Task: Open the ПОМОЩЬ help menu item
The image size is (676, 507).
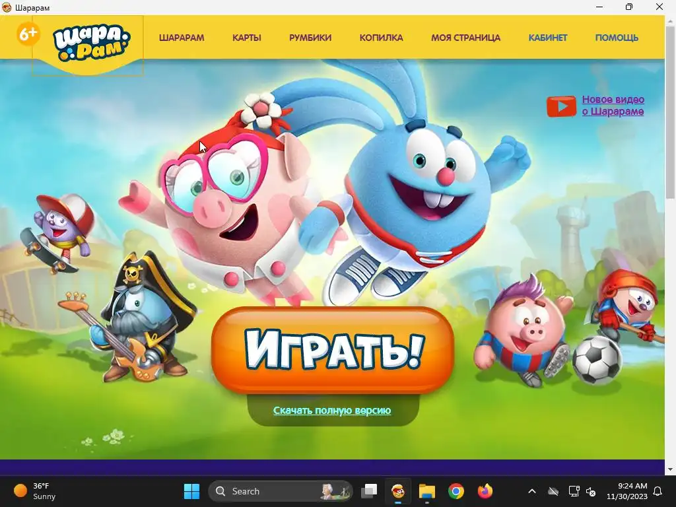Action: 617,38
